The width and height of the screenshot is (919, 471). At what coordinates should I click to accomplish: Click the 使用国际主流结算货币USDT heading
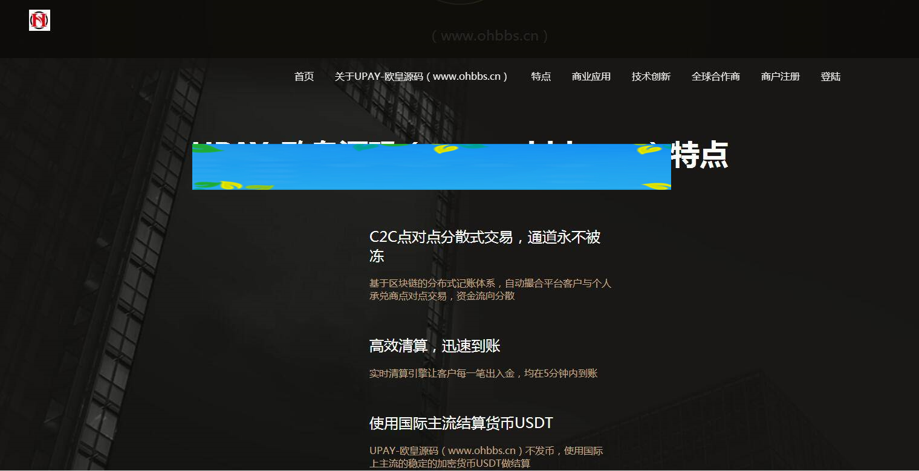coord(461,423)
